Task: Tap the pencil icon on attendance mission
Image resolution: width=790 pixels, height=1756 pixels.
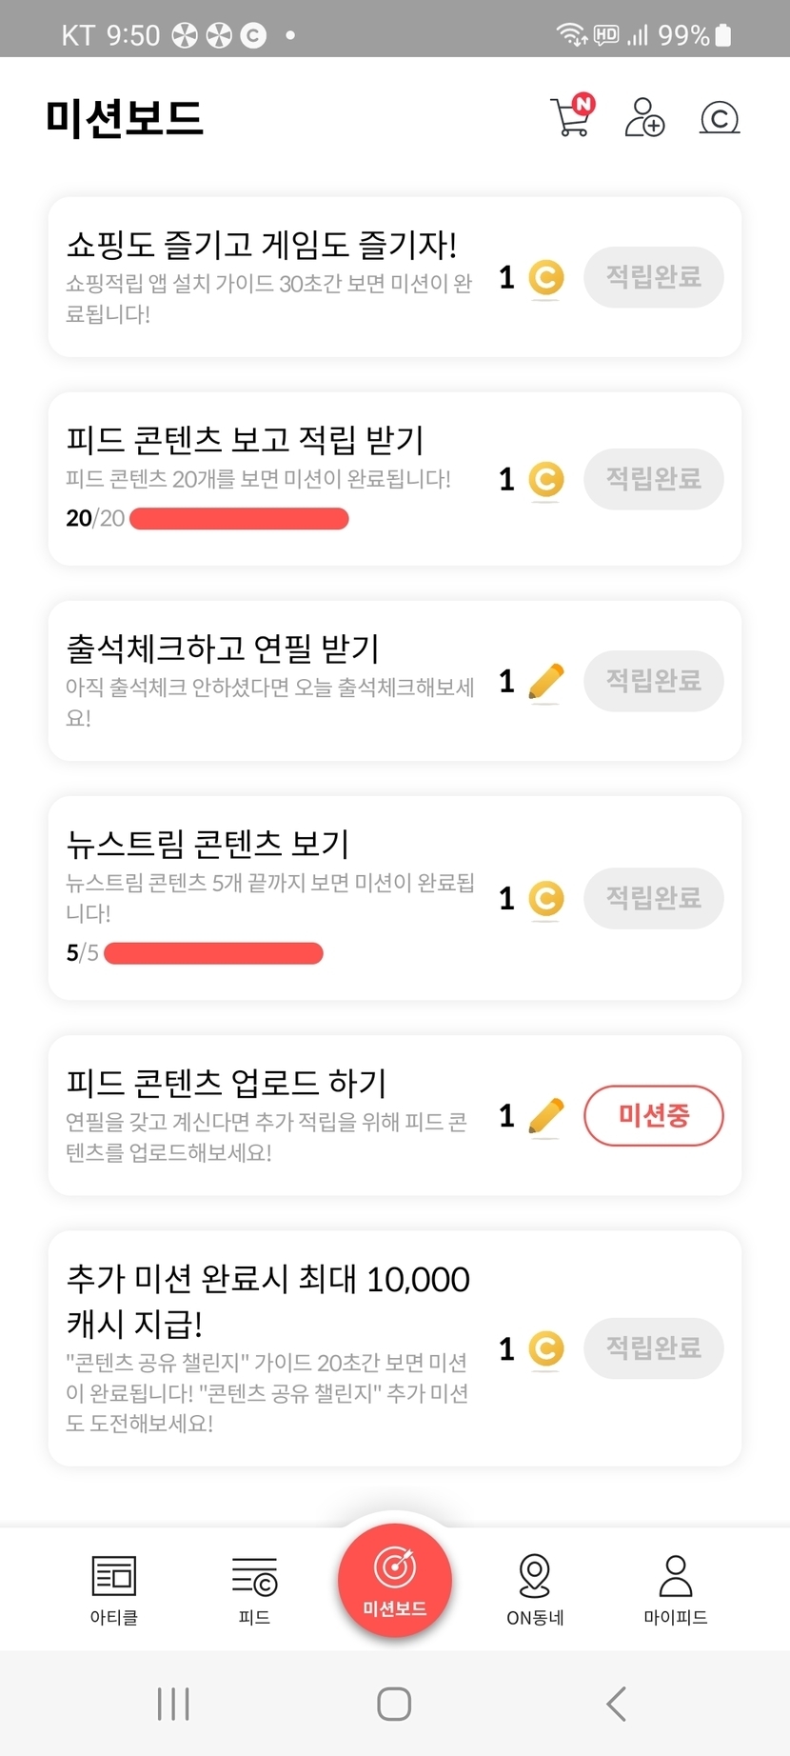Action: click(546, 682)
